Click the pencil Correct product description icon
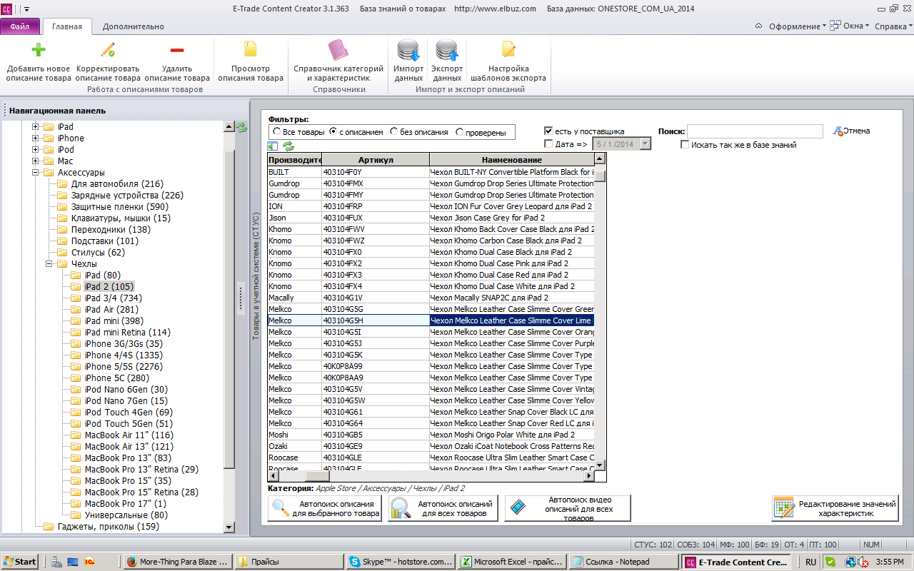The height and width of the screenshot is (571, 914). (108, 50)
